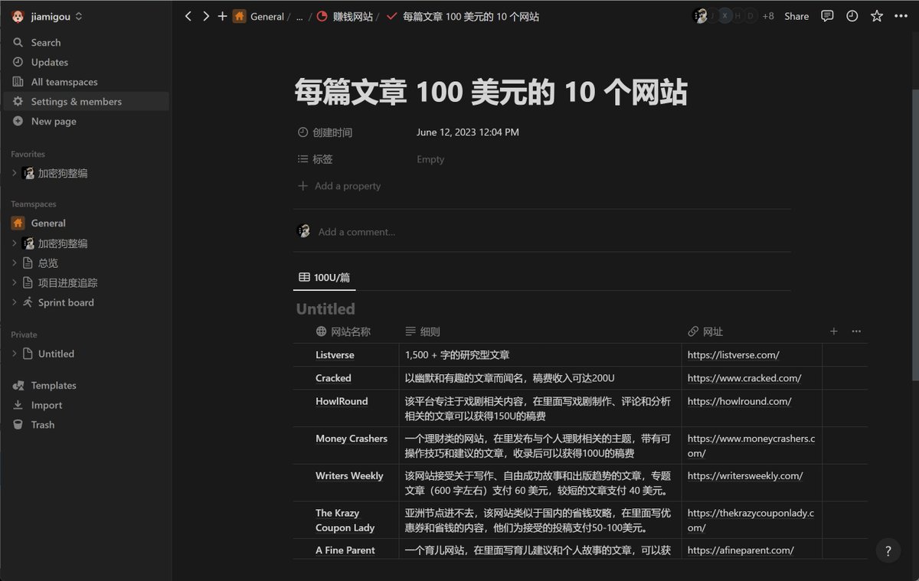
Task: Expand 加密狗整编 under Favorites
Action: [x=15, y=173]
